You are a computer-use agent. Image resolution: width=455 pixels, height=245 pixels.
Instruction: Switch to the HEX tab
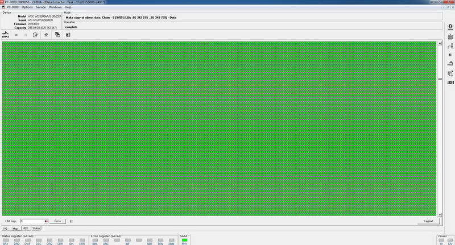pyautogui.click(x=25, y=228)
